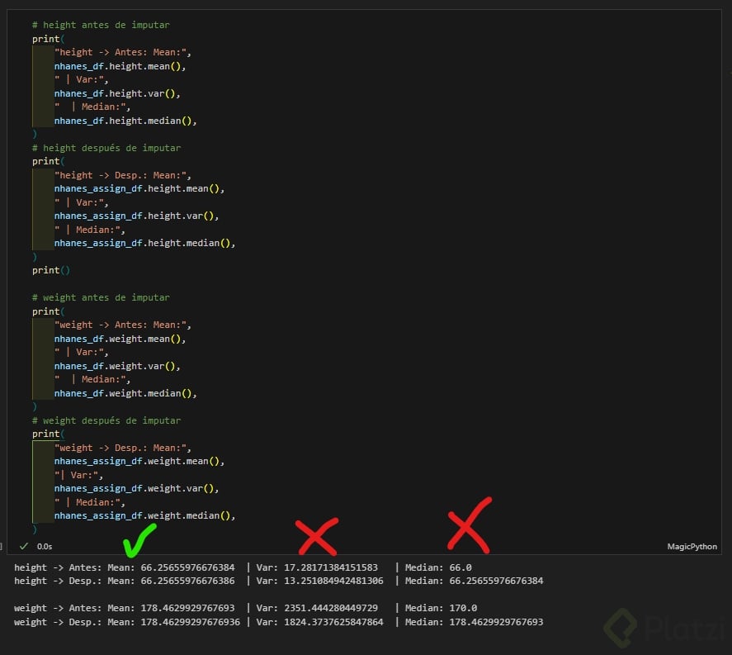Place cursor on the empty print() line
Viewport: 732px width, 655px height.
coord(51,270)
